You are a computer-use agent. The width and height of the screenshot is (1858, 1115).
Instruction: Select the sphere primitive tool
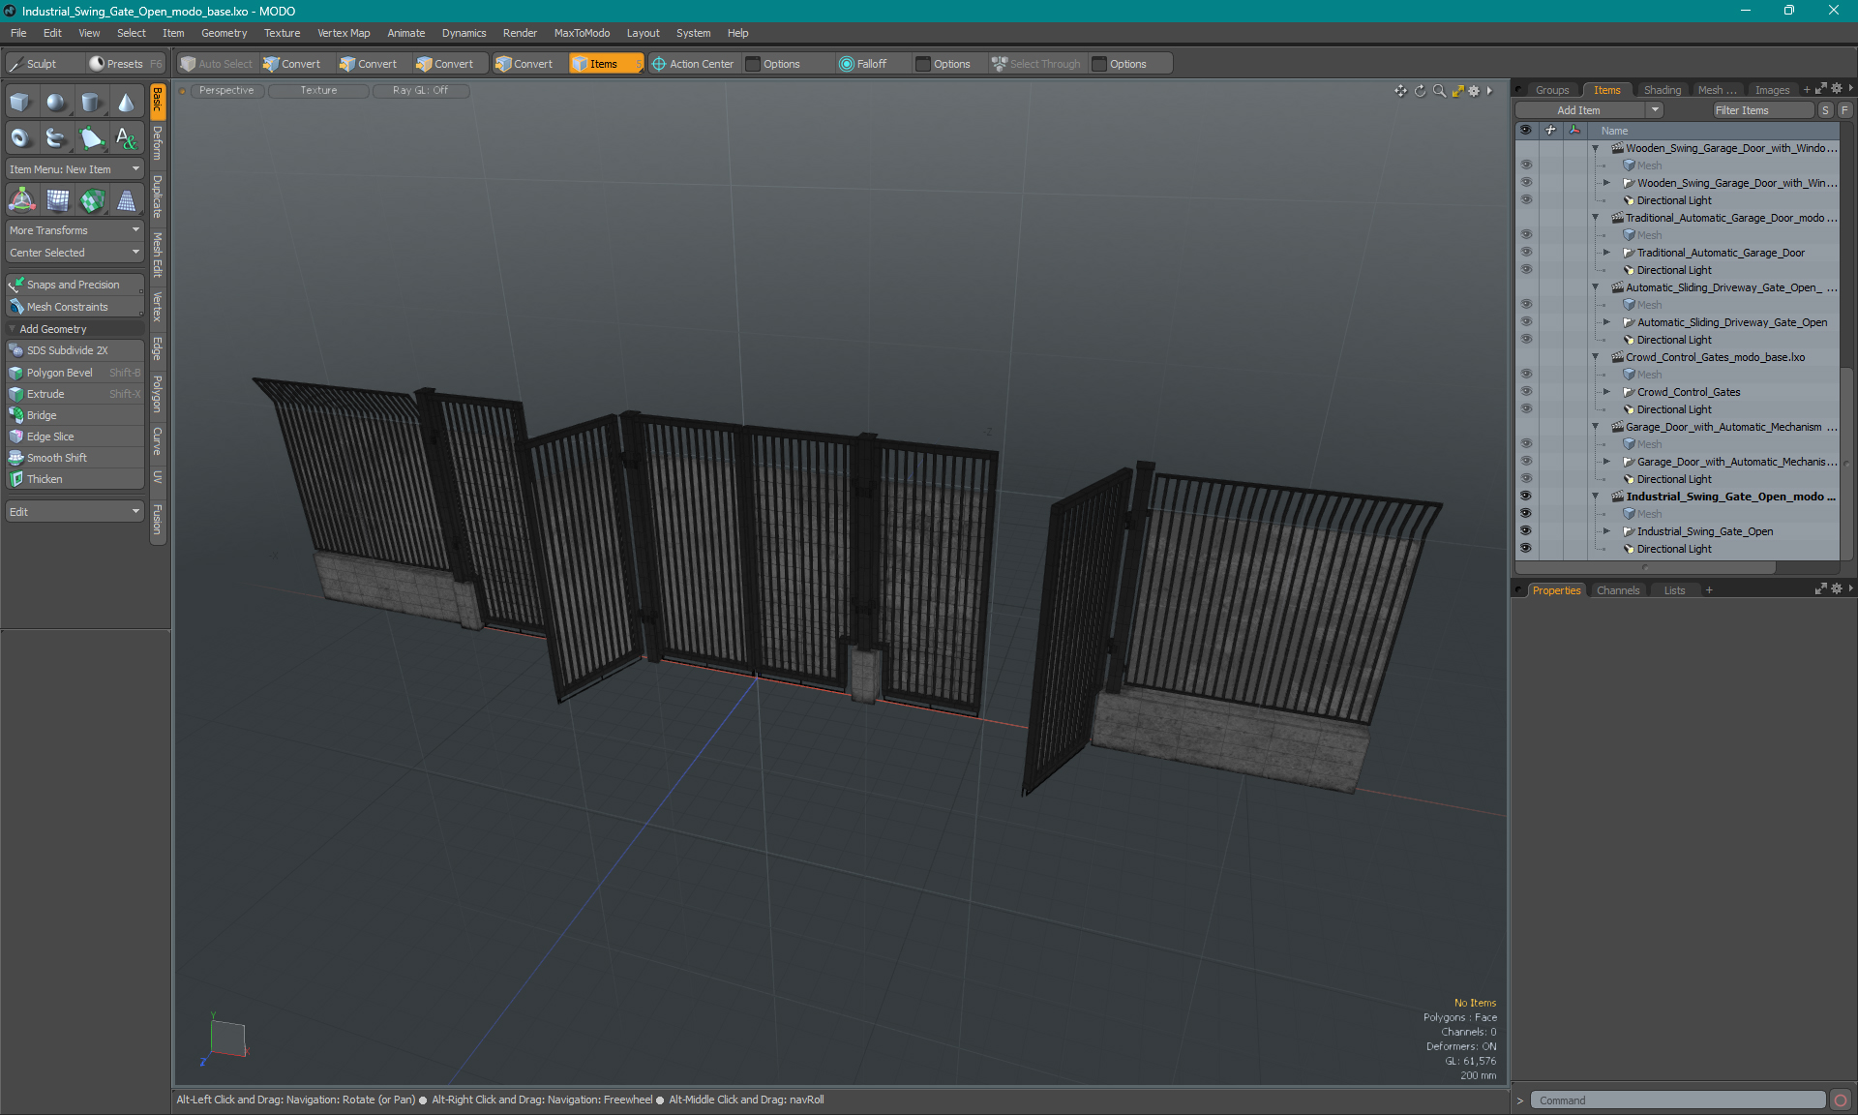pyautogui.click(x=56, y=103)
